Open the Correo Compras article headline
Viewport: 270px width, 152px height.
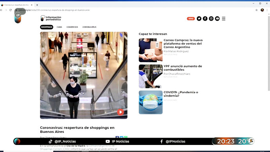pos(183,43)
